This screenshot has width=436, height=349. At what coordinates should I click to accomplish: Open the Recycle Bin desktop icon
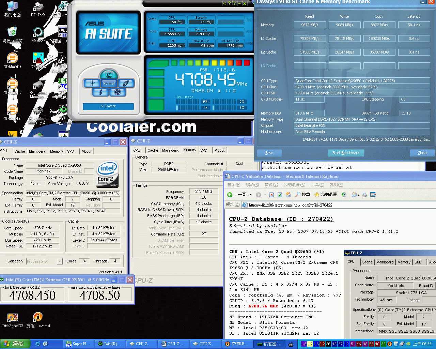(13, 35)
